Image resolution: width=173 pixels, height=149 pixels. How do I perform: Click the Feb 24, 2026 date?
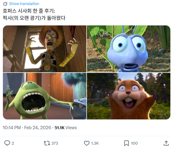tap(37, 128)
